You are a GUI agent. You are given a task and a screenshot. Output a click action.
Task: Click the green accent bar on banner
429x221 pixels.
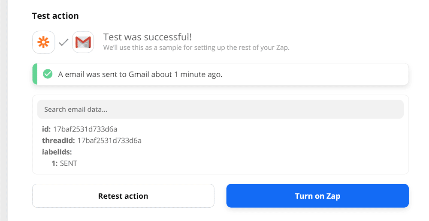tap(35, 74)
